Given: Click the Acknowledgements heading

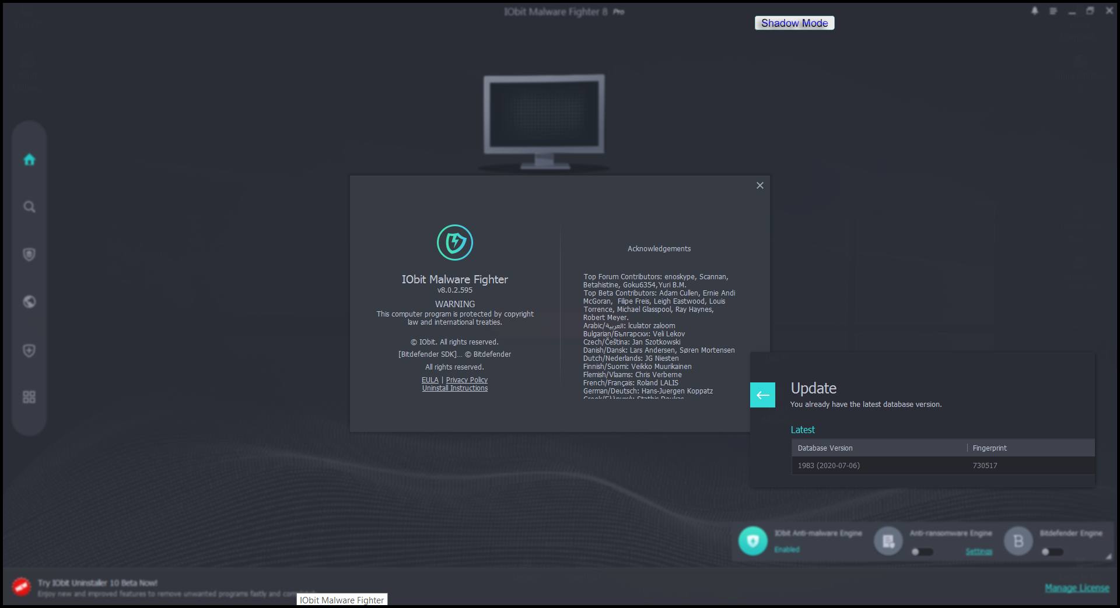Looking at the screenshot, I should click(659, 249).
